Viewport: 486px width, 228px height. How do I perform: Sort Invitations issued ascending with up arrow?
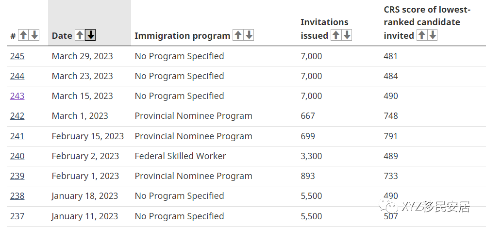click(336, 35)
